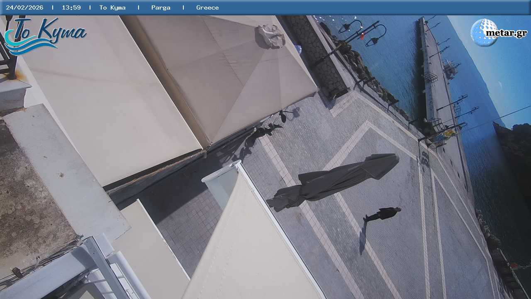
Task: Click the walking person's shadow
Action: [x=363, y=237]
